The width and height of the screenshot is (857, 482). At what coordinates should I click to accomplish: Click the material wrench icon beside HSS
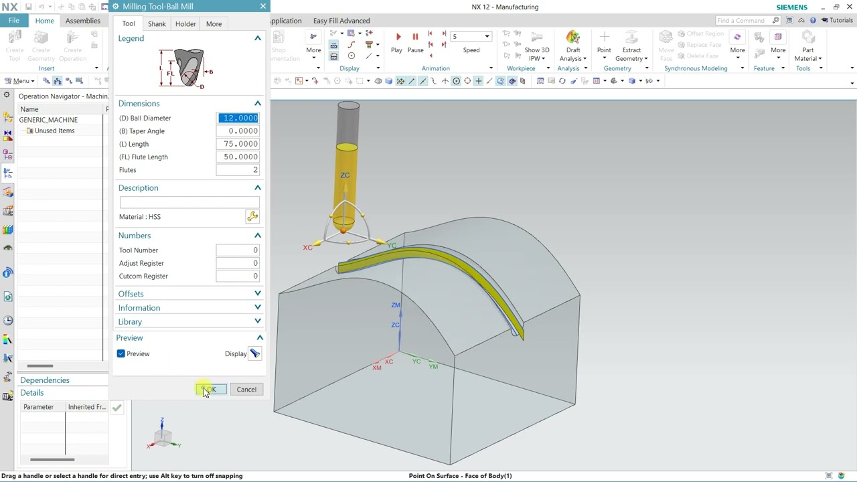point(252,216)
